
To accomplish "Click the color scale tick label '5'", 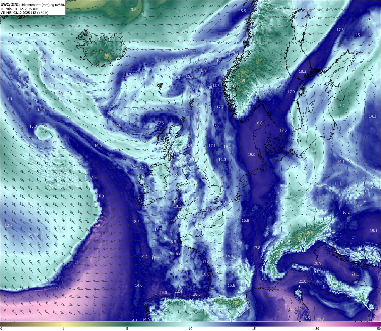I will coord(127,329).
